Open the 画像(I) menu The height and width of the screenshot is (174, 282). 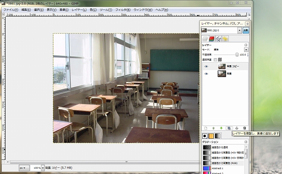click(x=64, y=10)
